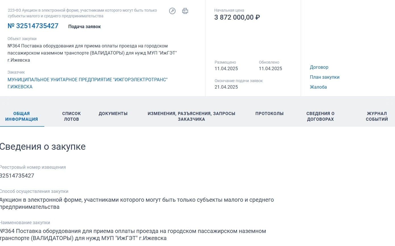Click the registry number value under Реестровый номер
The image size is (395, 246).
point(17,176)
